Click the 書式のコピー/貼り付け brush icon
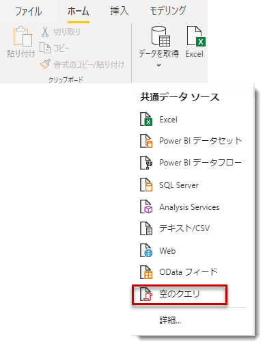 coord(45,64)
